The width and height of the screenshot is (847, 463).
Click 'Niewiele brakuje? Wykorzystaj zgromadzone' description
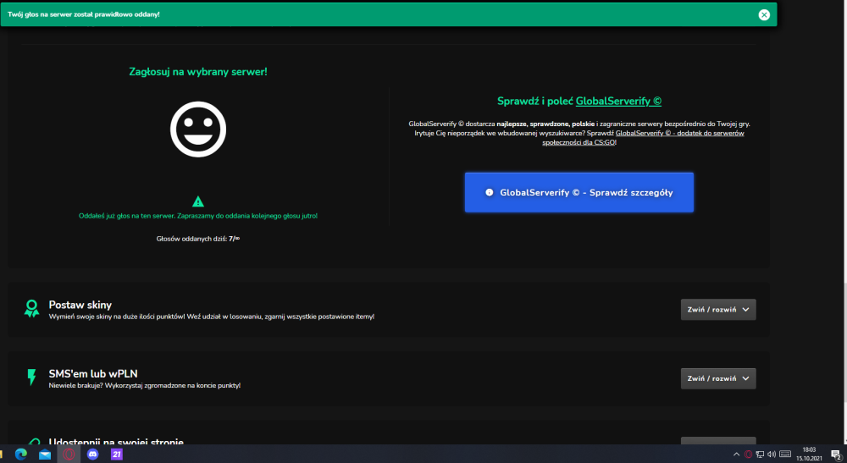(145, 385)
